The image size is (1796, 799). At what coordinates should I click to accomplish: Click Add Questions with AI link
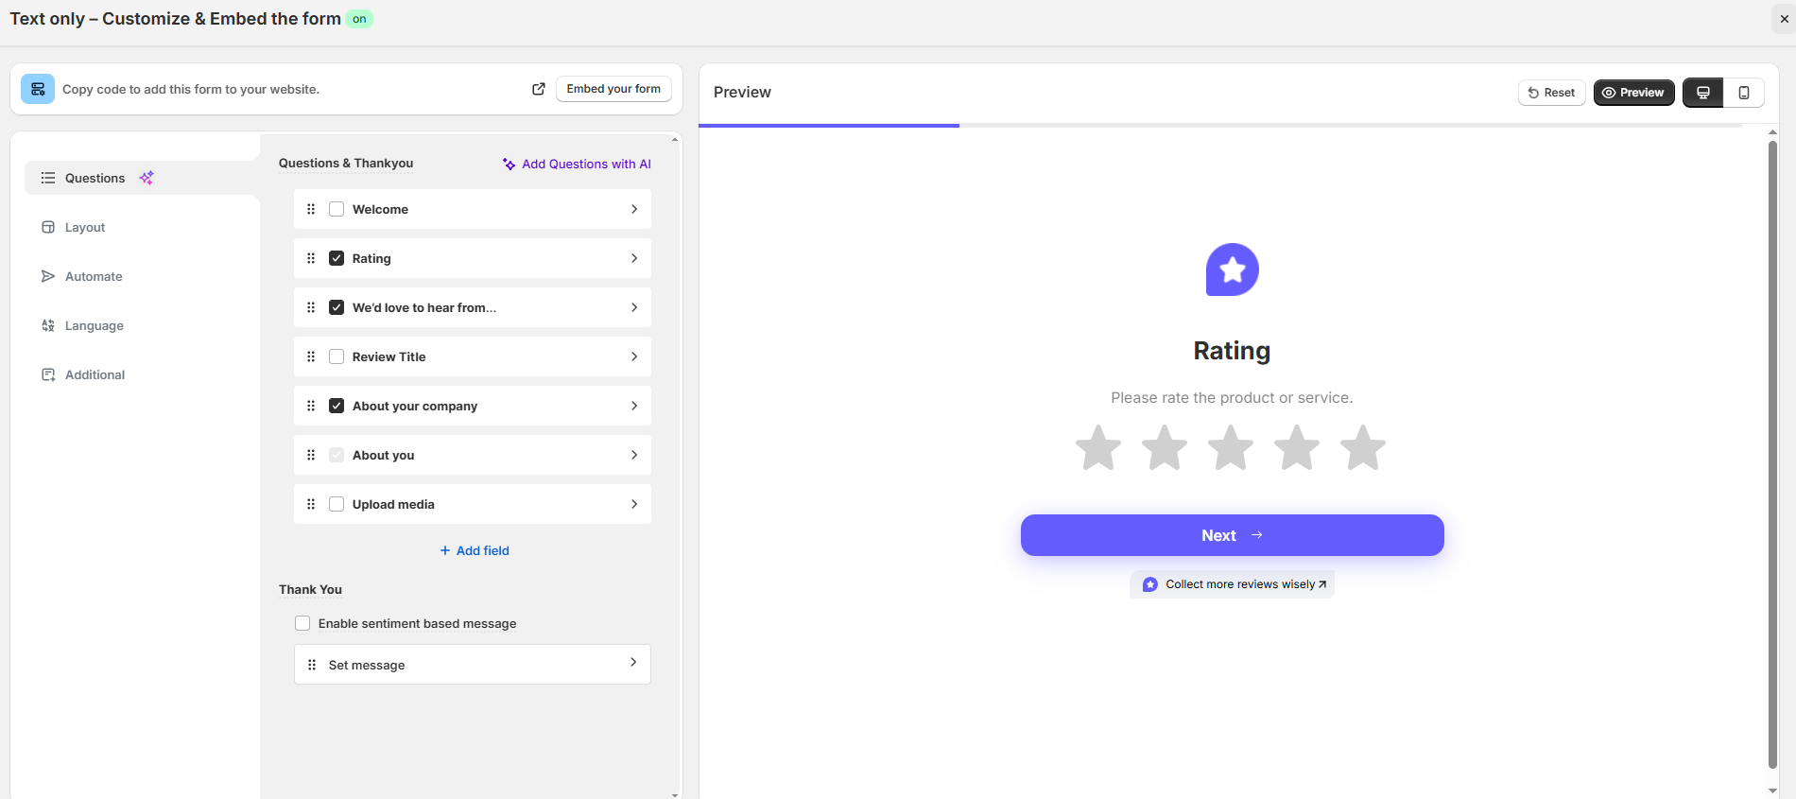tap(577, 164)
